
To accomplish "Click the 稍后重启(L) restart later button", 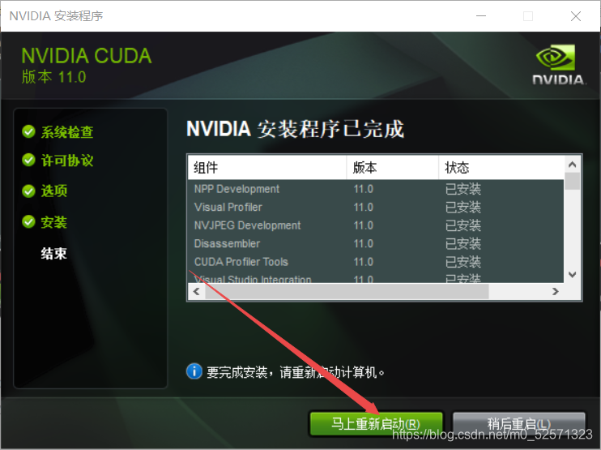I will (x=519, y=424).
